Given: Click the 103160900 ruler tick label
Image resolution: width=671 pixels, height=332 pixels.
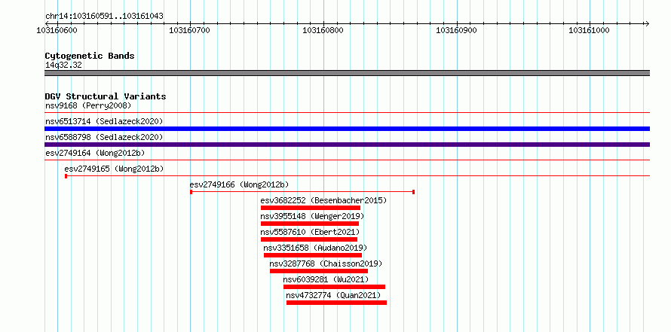Looking at the screenshot, I should (456, 30).
